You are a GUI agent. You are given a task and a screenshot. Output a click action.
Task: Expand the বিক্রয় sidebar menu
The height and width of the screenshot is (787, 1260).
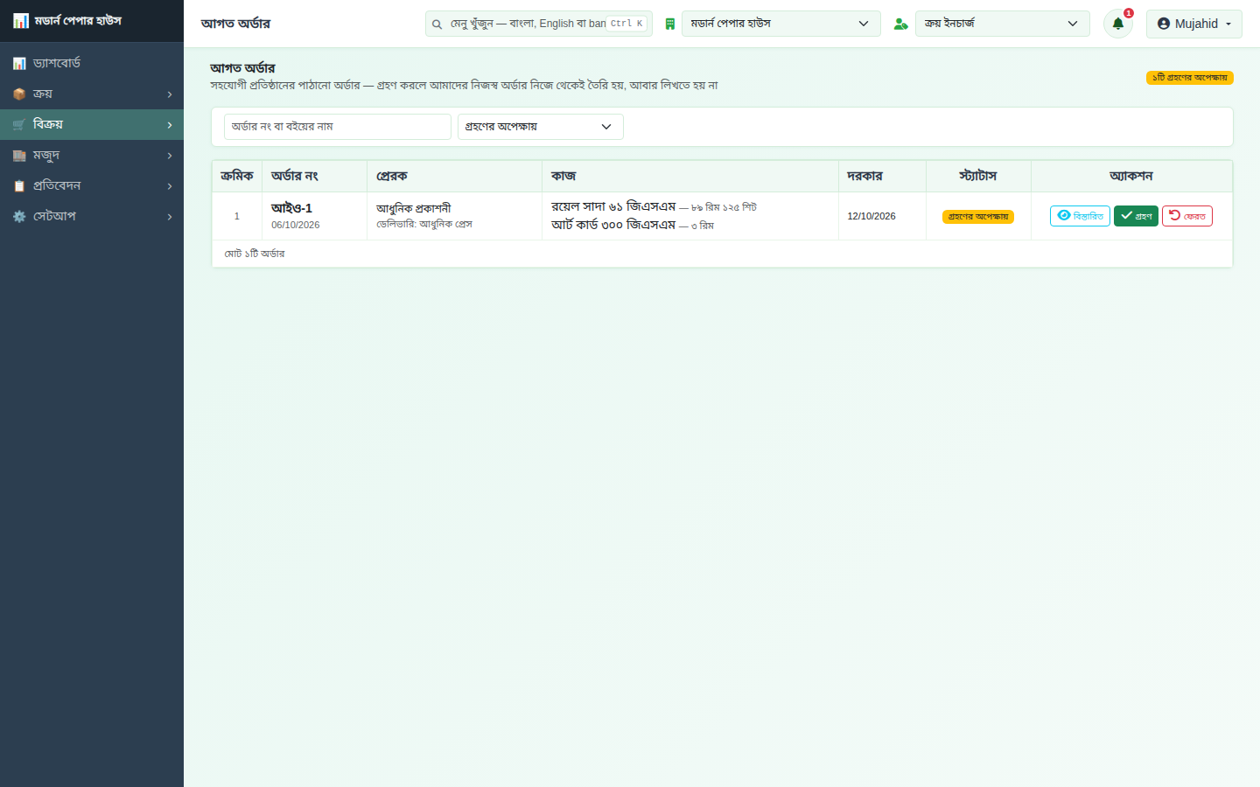tap(92, 124)
